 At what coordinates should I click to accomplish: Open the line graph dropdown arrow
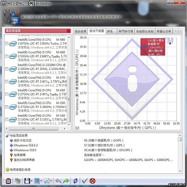51,181
